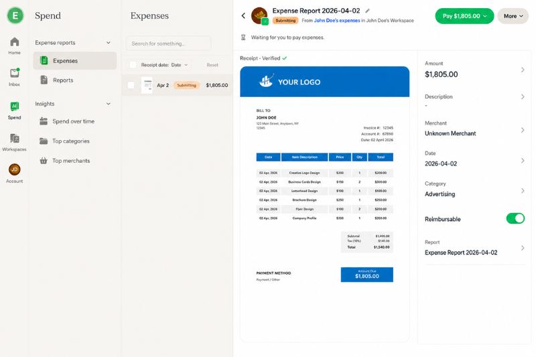Click the hourglass waiting icon
Viewport: 536px width, 357px height.
pos(243,38)
